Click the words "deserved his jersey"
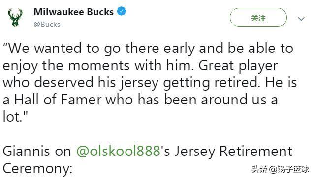Viewport: 314px width, 178px height. [96, 82]
